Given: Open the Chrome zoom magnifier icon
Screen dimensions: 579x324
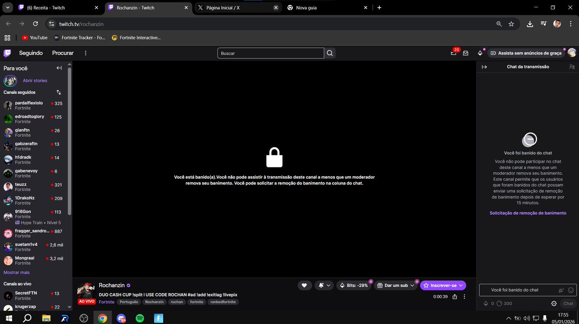Looking at the screenshot, I should 499,24.
